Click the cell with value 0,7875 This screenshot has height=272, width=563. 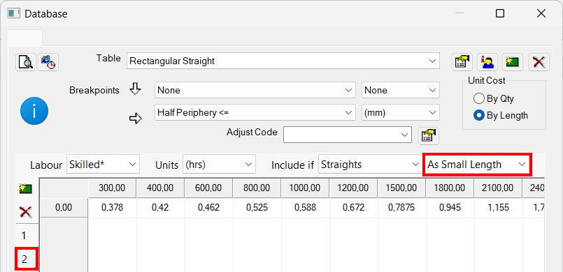[x=401, y=208]
